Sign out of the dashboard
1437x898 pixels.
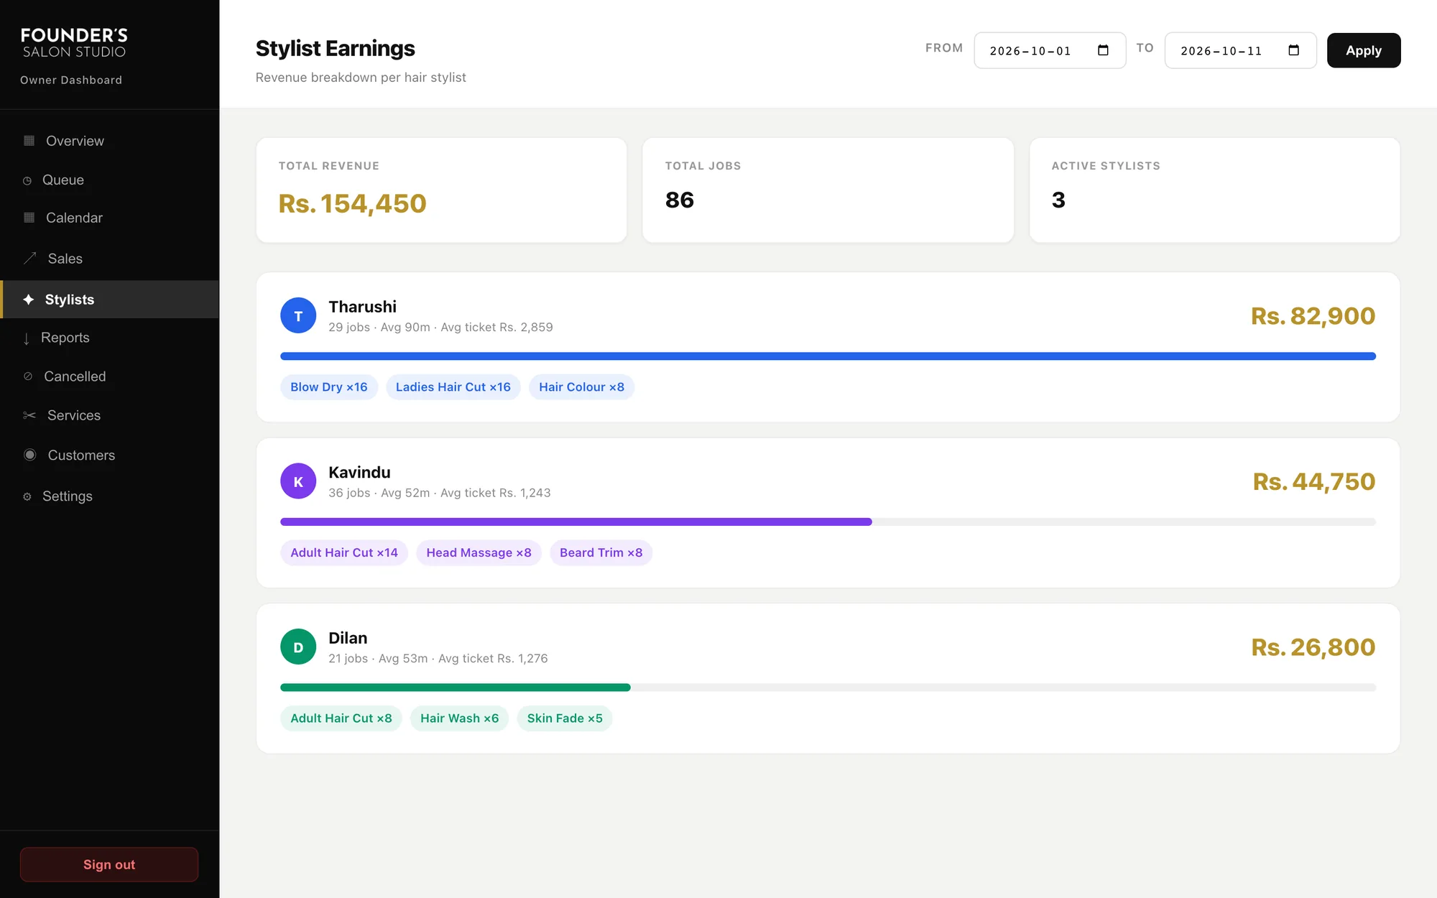point(109,864)
